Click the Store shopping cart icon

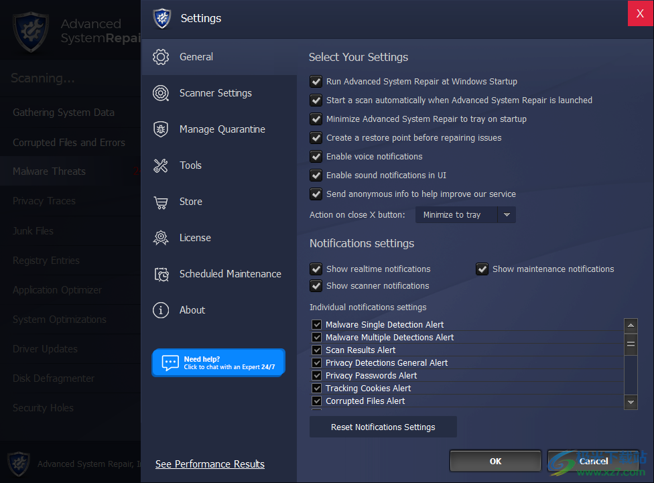click(x=161, y=202)
